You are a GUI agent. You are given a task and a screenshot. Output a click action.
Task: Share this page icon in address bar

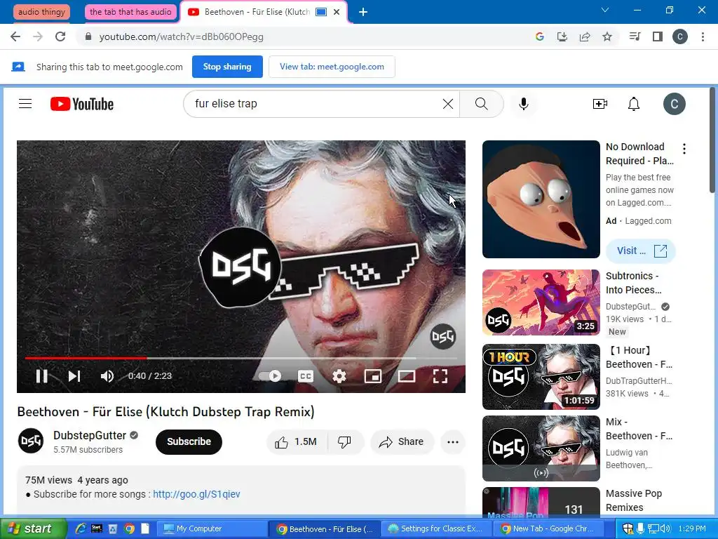pyautogui.click(x=585, y=36)
